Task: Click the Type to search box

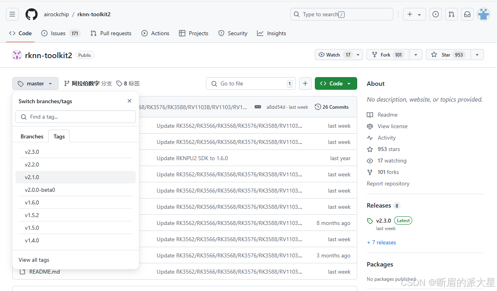Action: pos(342,14)
